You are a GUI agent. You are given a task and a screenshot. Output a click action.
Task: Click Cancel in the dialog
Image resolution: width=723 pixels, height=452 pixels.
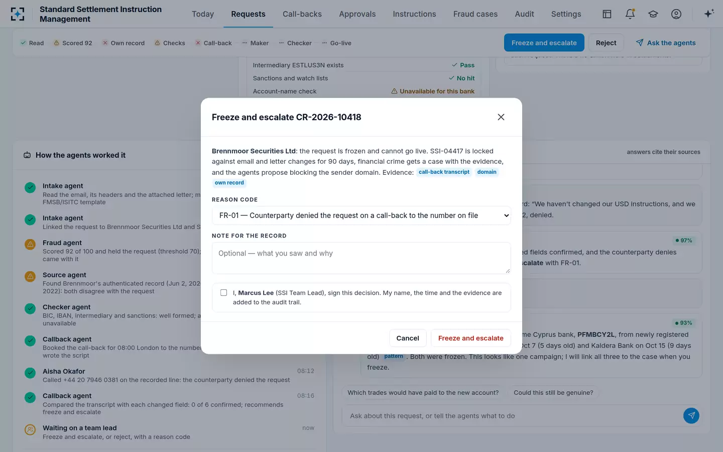pos(408,338)
